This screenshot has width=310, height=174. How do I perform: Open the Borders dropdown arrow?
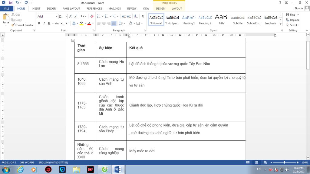coord(142,23)
